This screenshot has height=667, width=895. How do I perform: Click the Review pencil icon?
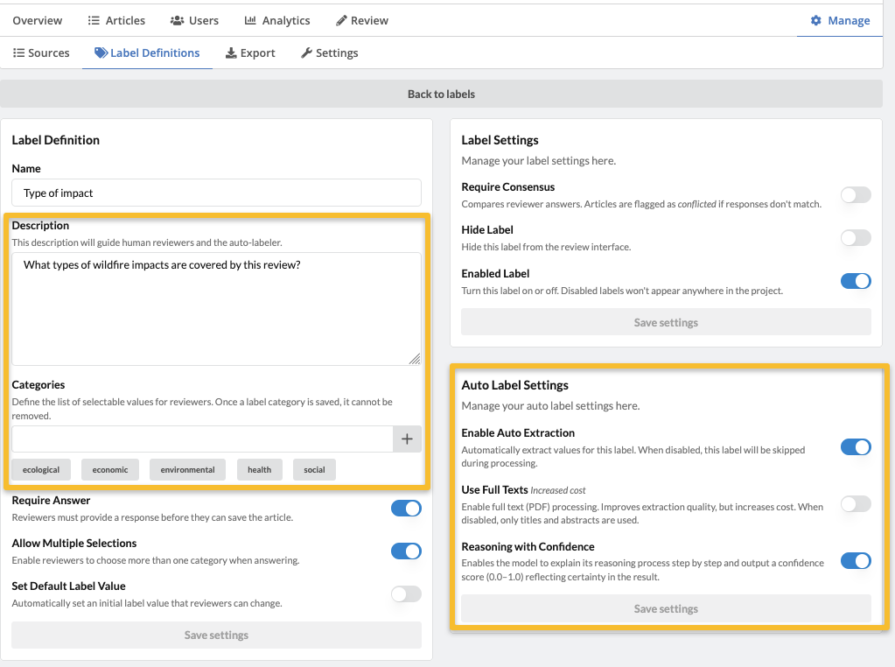[x=341, y=20]
